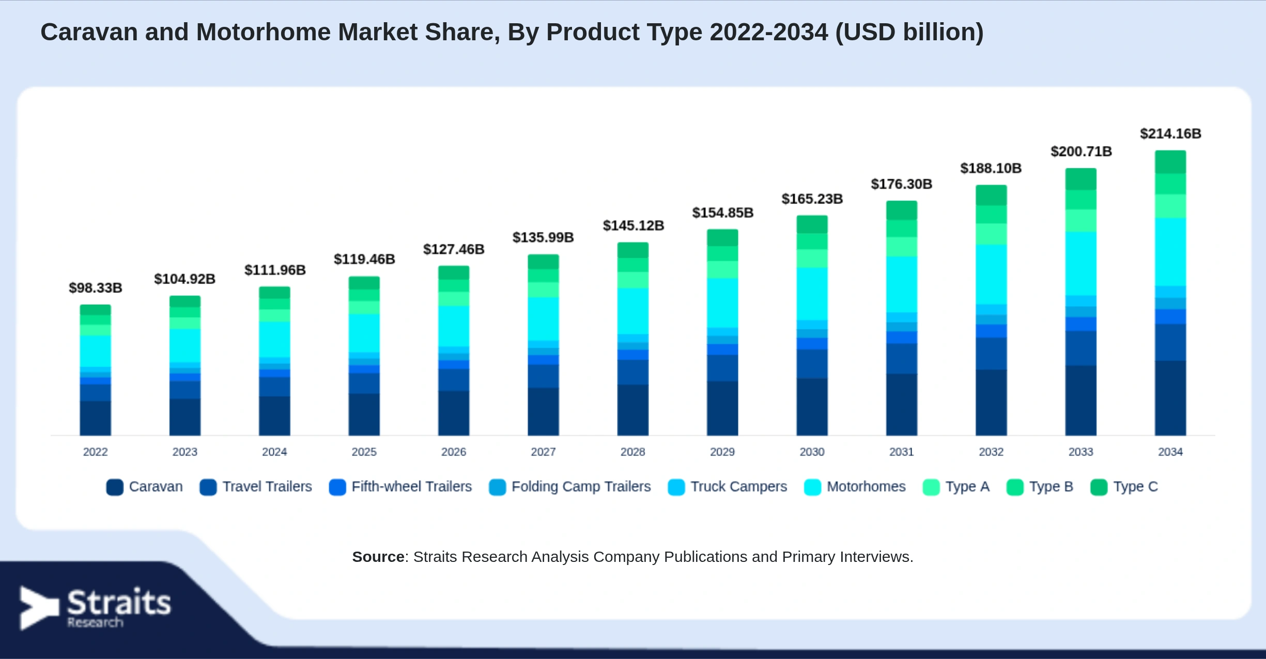Toggle the Type B legend label
The image size is (1266, 659).
pyautogui.click(x=1052, y=487)
